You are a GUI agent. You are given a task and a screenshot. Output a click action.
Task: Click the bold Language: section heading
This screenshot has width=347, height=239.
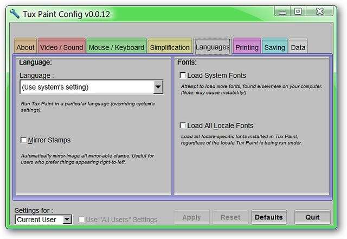(35, 62)
